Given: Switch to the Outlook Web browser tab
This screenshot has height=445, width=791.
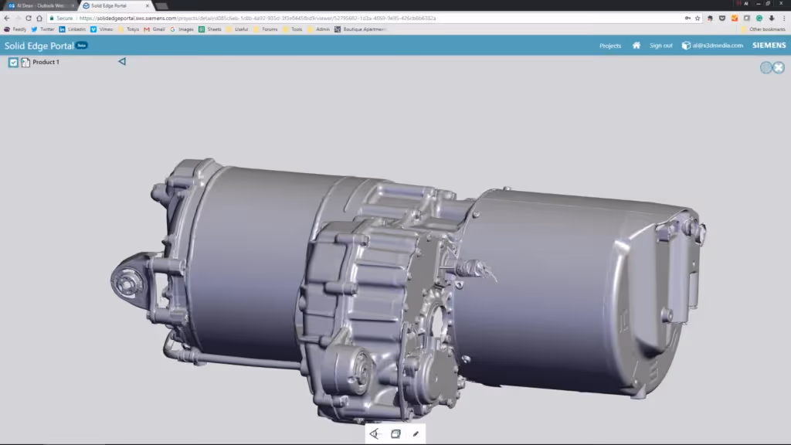Looking at the screenshot, I should coord(39,5).
